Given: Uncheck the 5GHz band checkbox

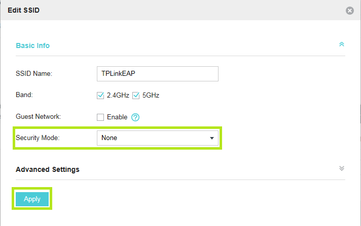Looking at the screenshot, I should tap(136, 95).
